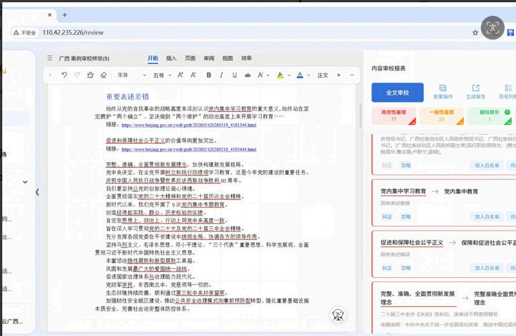Screen dimensions: 516x336
Task: Close the current browser tab
Action: [x=50, y=15]
